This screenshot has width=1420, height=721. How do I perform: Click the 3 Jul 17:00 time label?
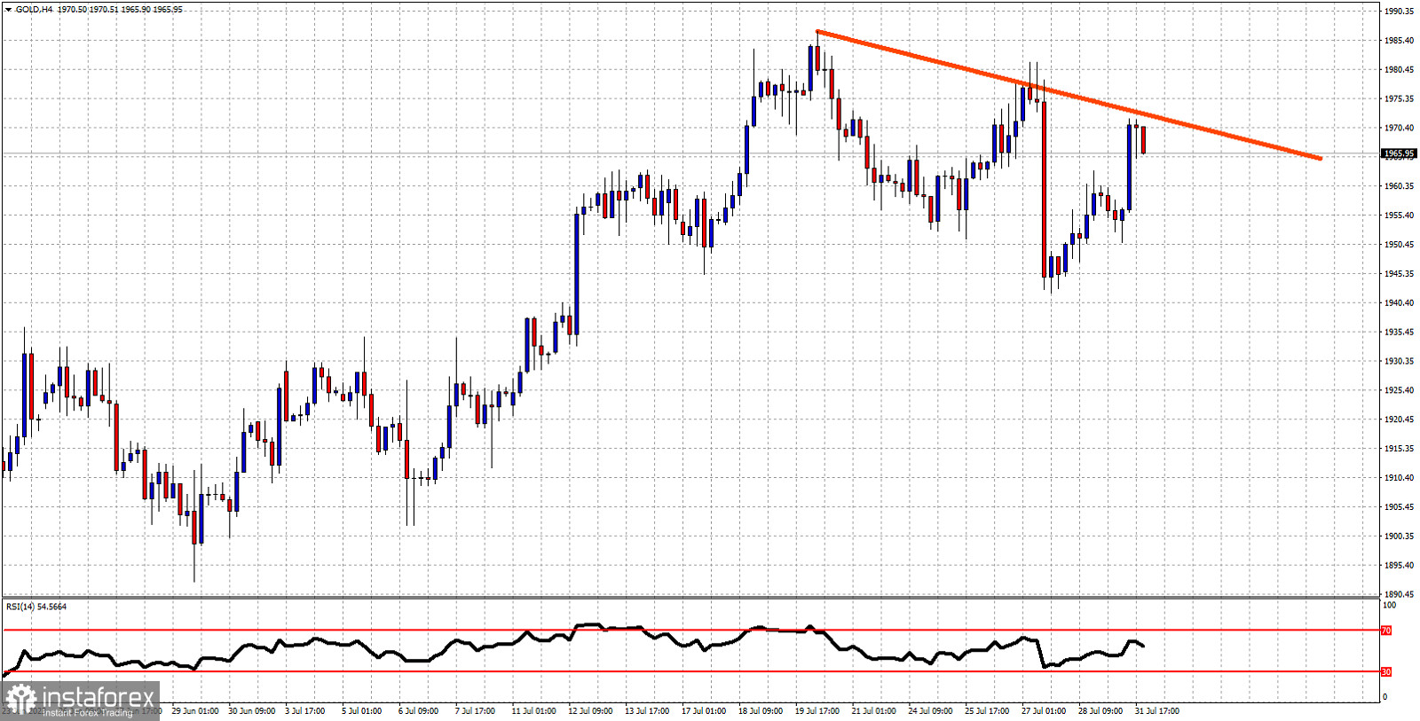305,711
